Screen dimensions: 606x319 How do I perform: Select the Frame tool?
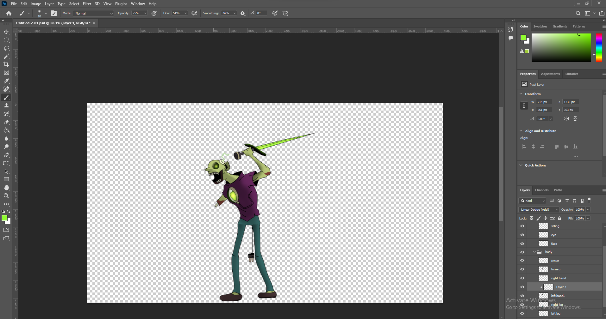[x=6, y=73]
